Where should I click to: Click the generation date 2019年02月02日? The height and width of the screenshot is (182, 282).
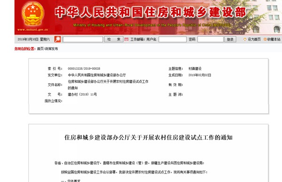point(200,75)
